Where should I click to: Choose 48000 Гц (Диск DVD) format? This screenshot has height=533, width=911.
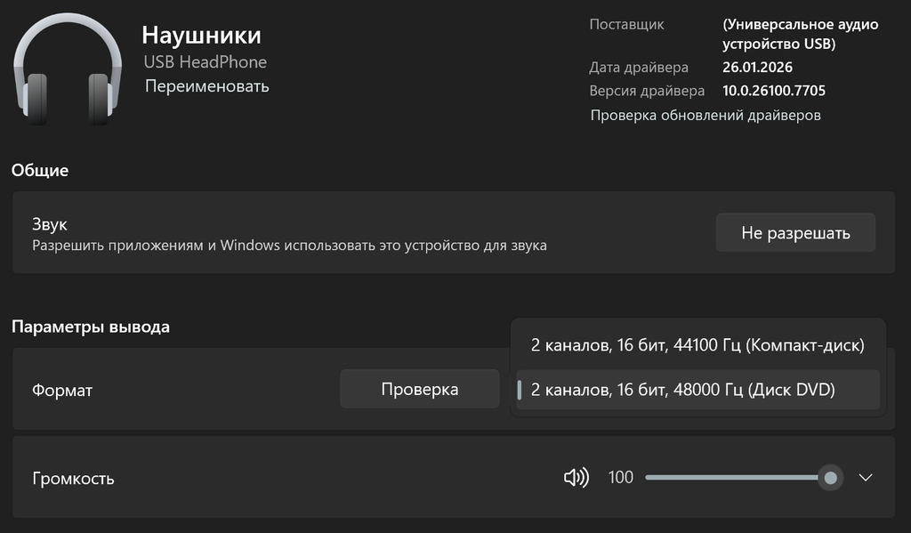tap(683, 390)
